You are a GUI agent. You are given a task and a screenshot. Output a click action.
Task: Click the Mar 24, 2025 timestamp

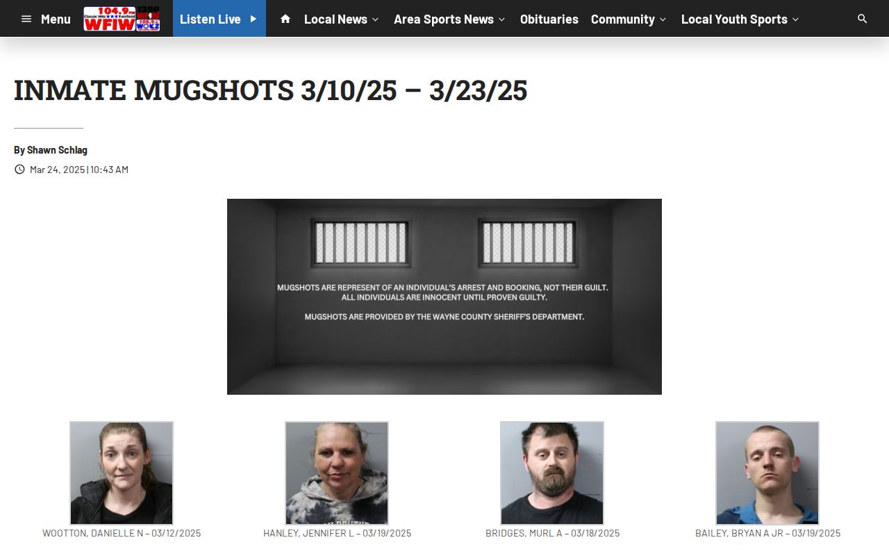79,170
